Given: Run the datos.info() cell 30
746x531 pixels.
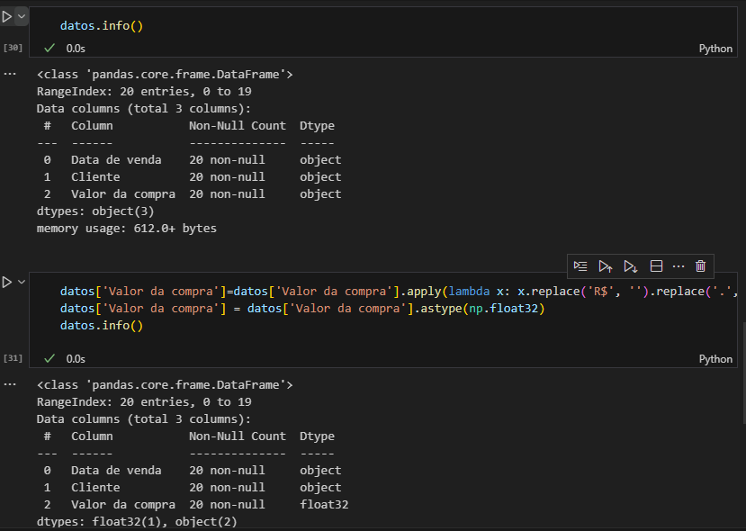Looking at the screenshot, I should [6, 17].
